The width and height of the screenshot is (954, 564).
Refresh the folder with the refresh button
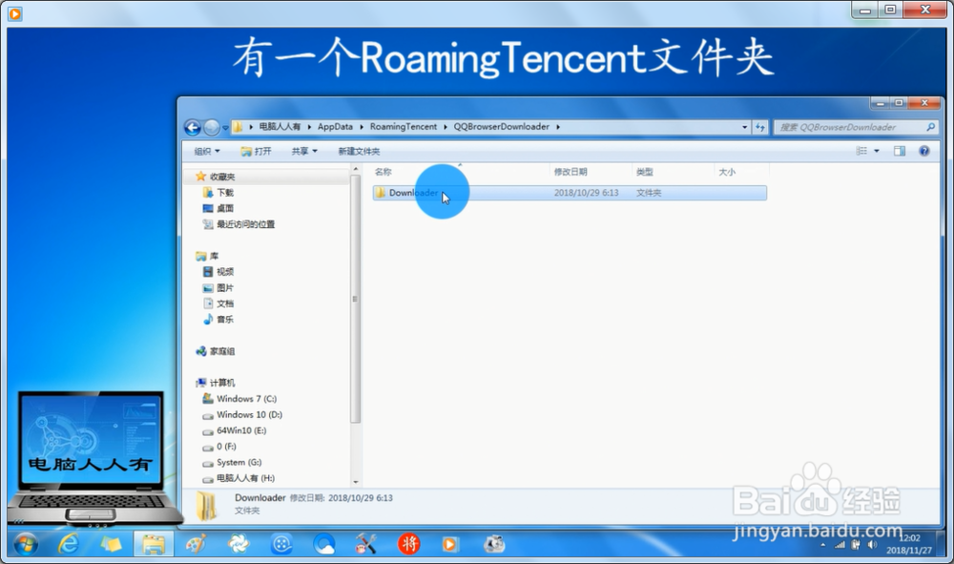760,127
